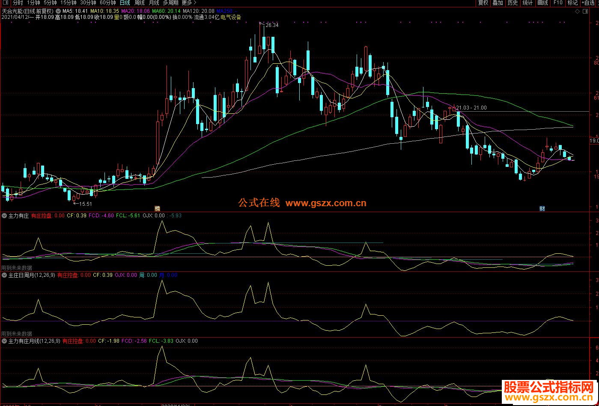The height and width of the screenshot is (406, 599).
Task: Click the 标记 mark button
Action: tap(572, 3)
